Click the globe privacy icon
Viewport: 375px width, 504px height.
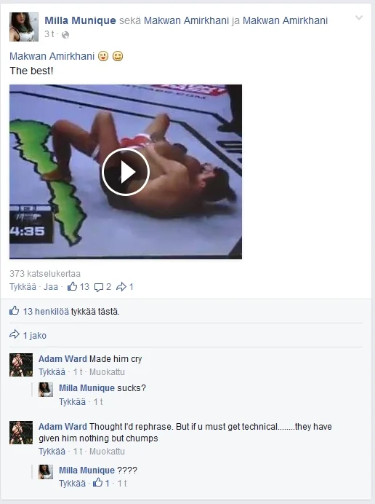click(x=65, y=35)
